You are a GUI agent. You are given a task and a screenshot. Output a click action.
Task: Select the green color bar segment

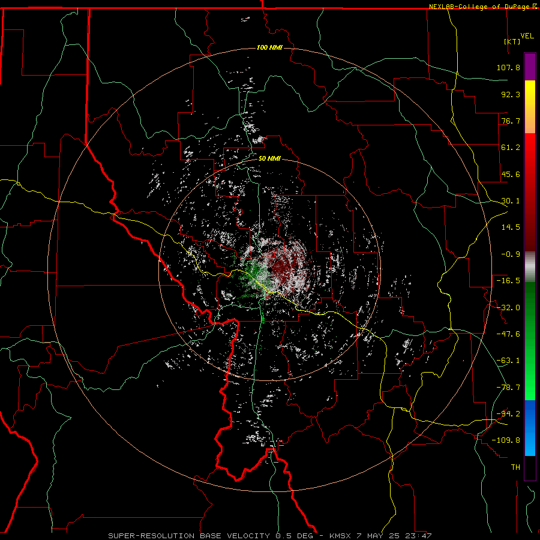(530, 341)
